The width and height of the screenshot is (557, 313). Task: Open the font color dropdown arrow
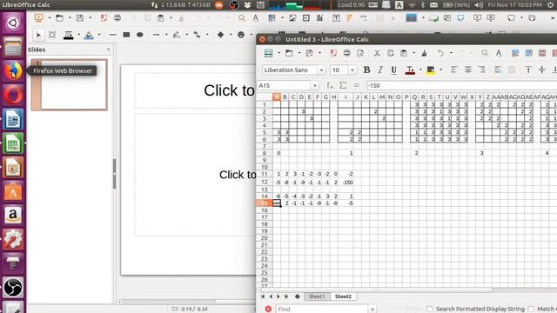[420, 70]
